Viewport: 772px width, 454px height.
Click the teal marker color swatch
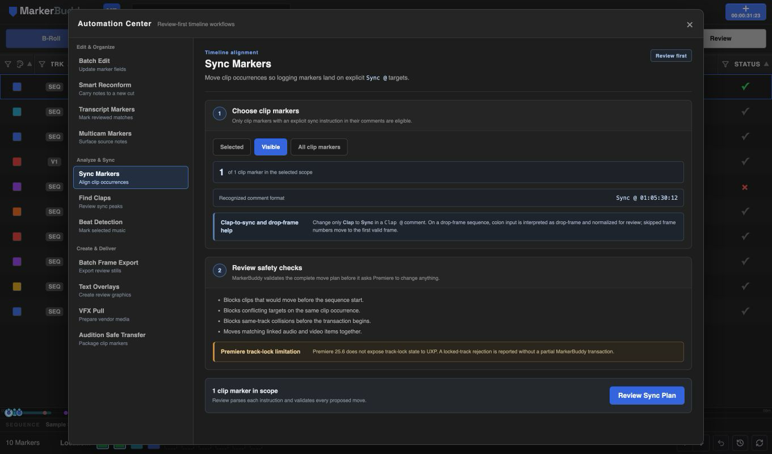pos(17,112)
